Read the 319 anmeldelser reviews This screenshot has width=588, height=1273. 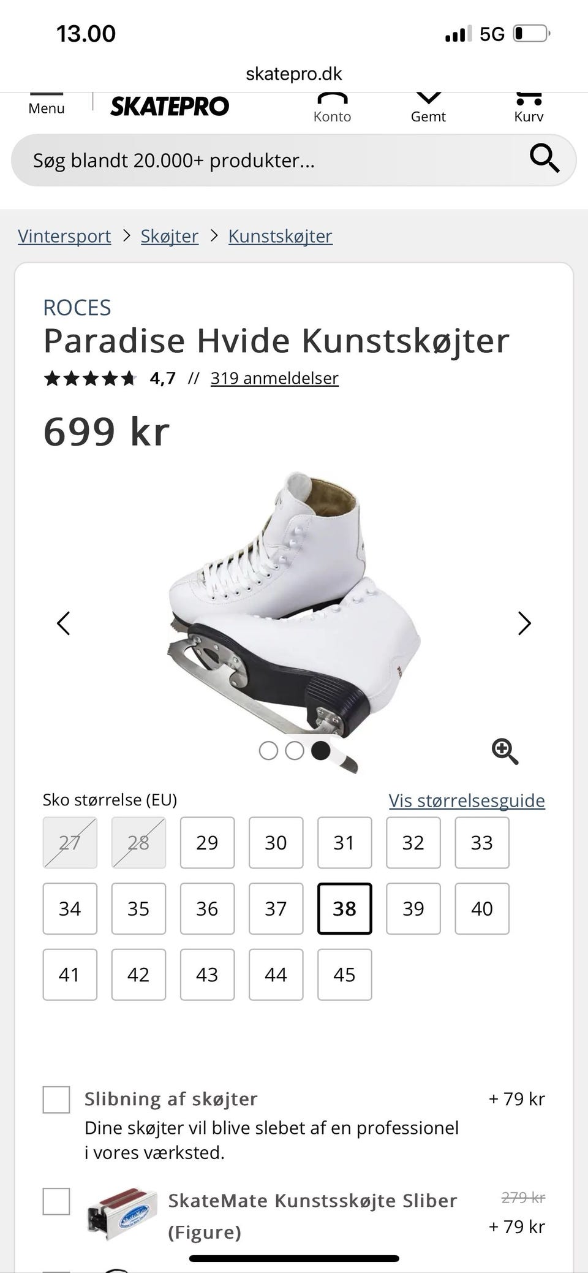[x=274, y=378]
